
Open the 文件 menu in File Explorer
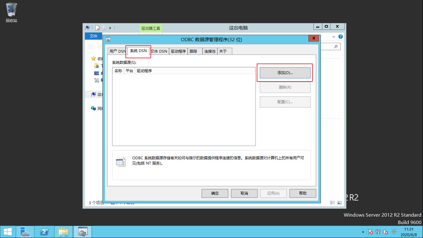pyautogui.click(x=93, y=36)
